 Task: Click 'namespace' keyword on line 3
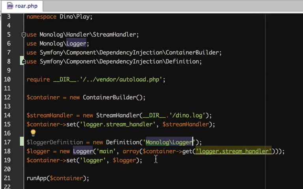[x=41, y=17]
